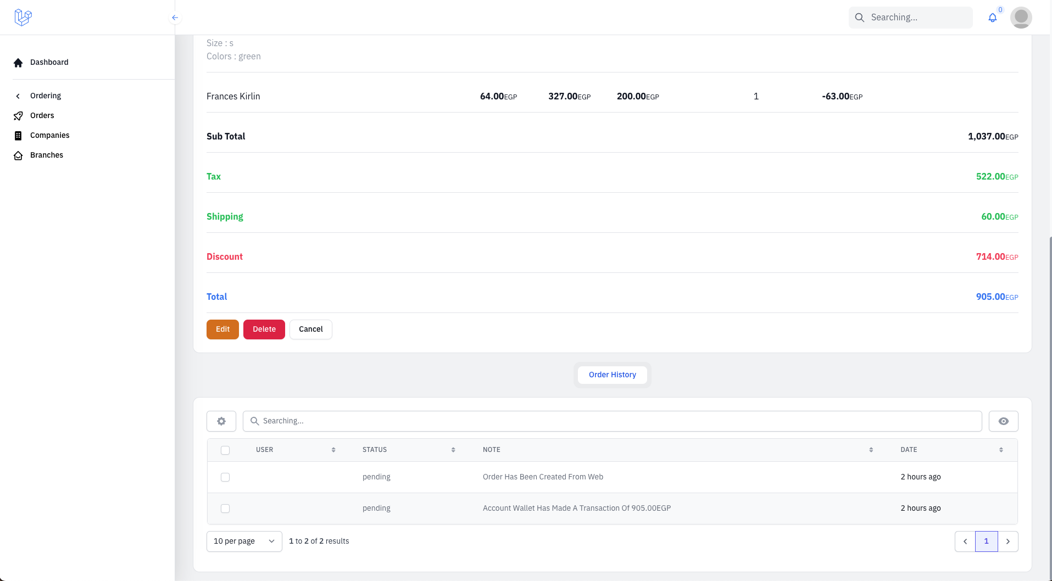
Task: Click the magnifier icon in top search
Action: [860, 18]
